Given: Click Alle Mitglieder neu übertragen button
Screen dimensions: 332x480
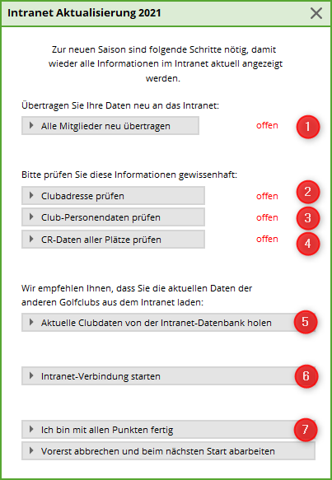Looking at the screenshot, I should click(x=110, y=125).
